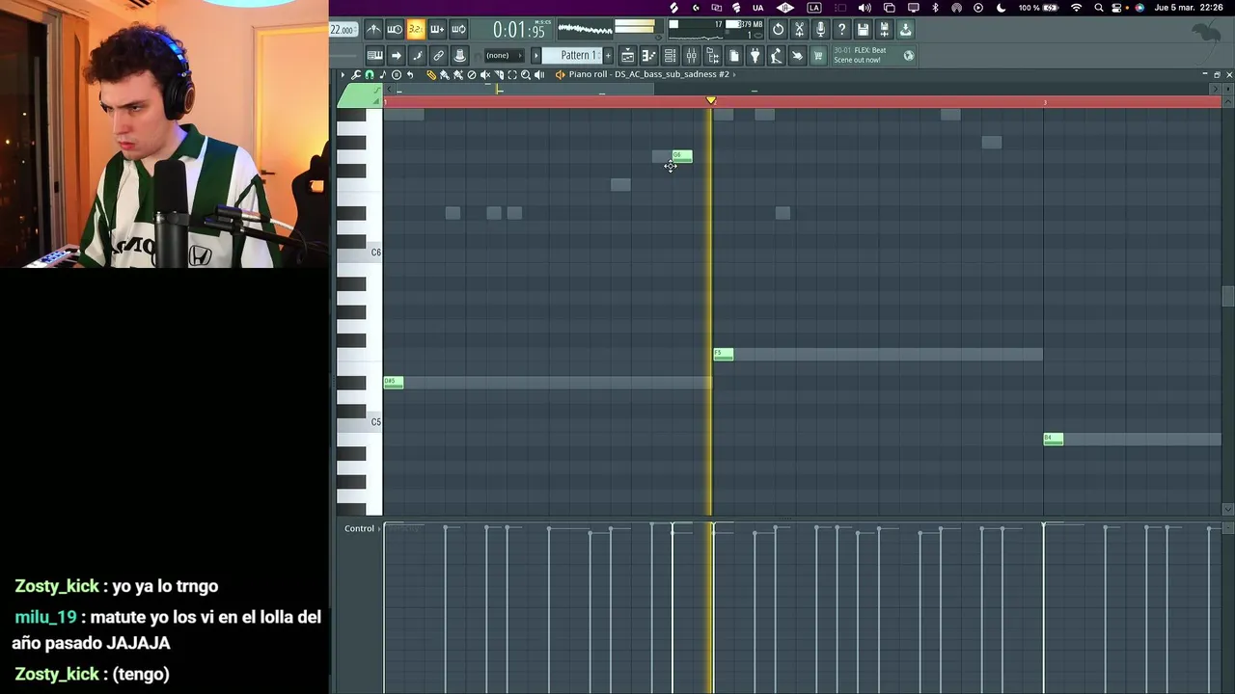Open macOS Wi-Fi menu icon
This screenshot has height=694, width=1235.
click(1076, 8)
